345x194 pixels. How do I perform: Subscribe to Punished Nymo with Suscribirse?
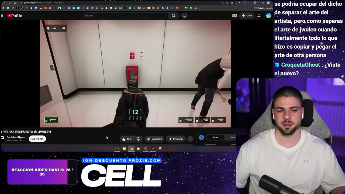[37, 139]
